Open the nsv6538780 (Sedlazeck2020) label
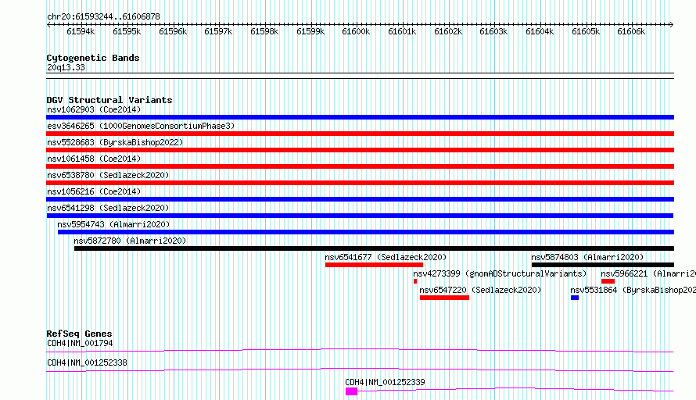Screen dimensions: 696x400 [x=108, y=175]
